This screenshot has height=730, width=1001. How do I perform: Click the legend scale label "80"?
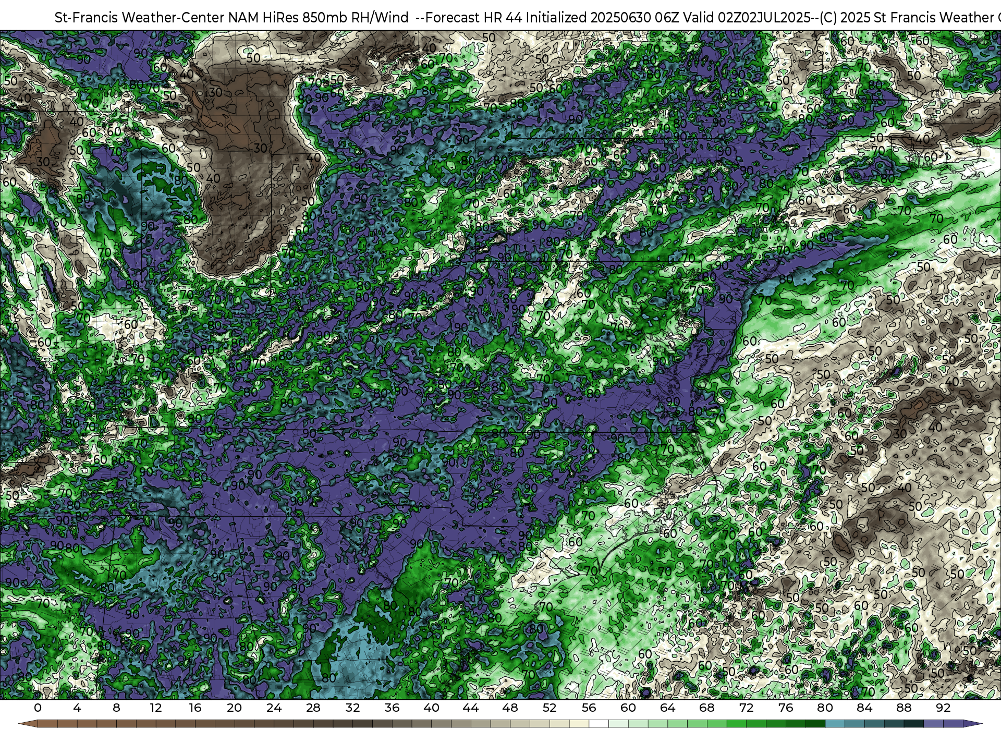(825, 708)
